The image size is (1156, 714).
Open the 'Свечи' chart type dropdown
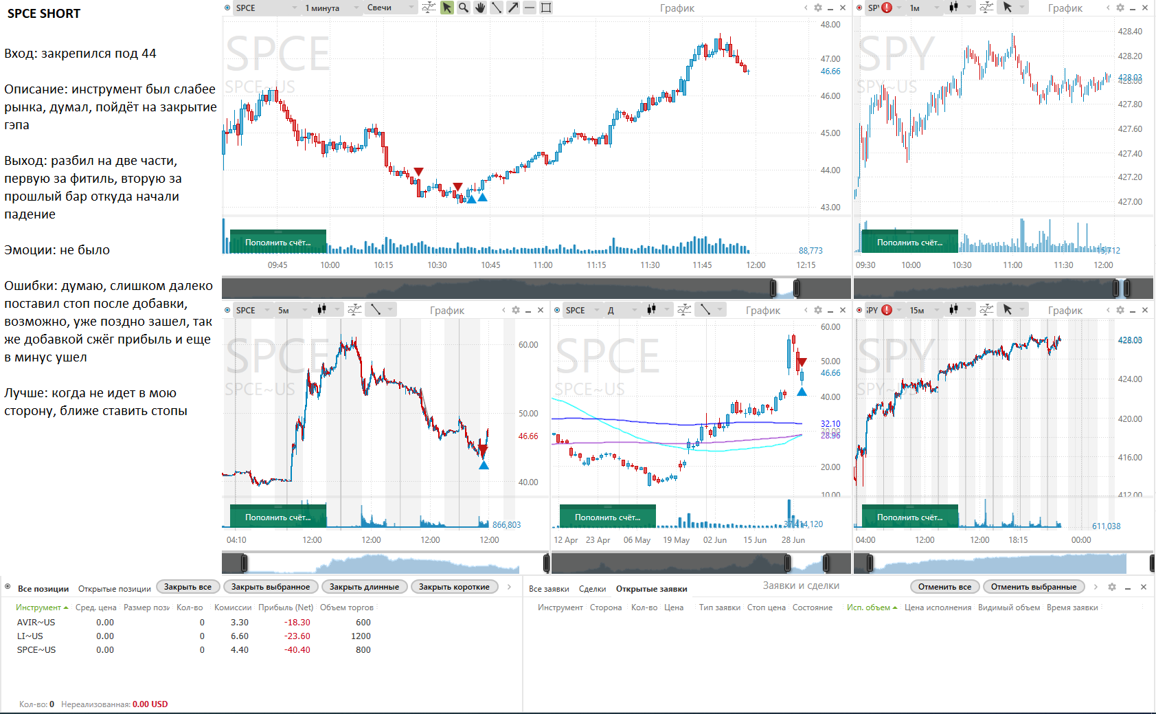[389, 8]
